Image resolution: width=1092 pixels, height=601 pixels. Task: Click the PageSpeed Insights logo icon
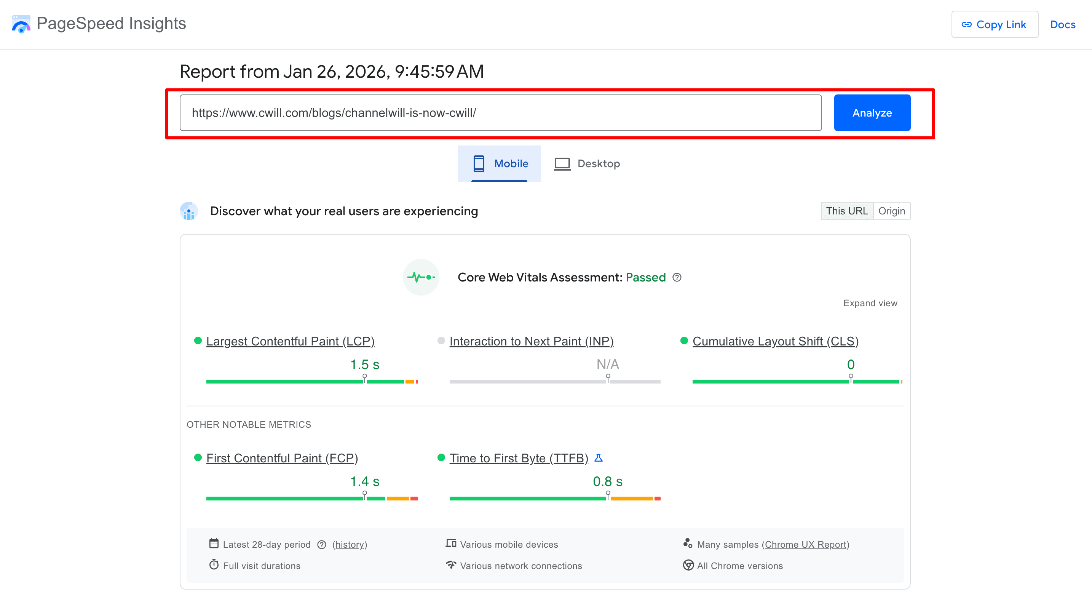tap(21, 24)
